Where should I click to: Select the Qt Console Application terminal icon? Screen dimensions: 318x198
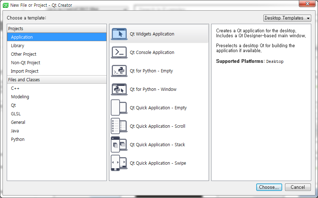pyautogui.click(x=119, y=53)
